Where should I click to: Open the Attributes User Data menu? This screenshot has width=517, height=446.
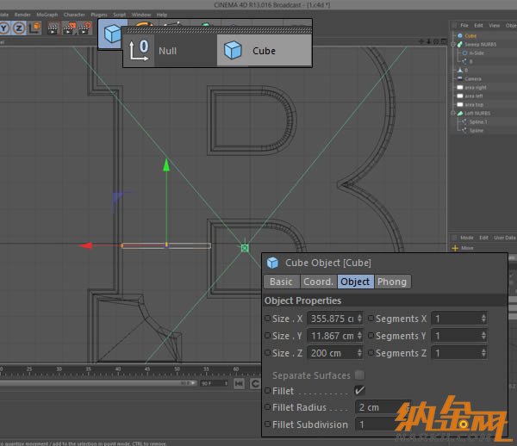504,238
